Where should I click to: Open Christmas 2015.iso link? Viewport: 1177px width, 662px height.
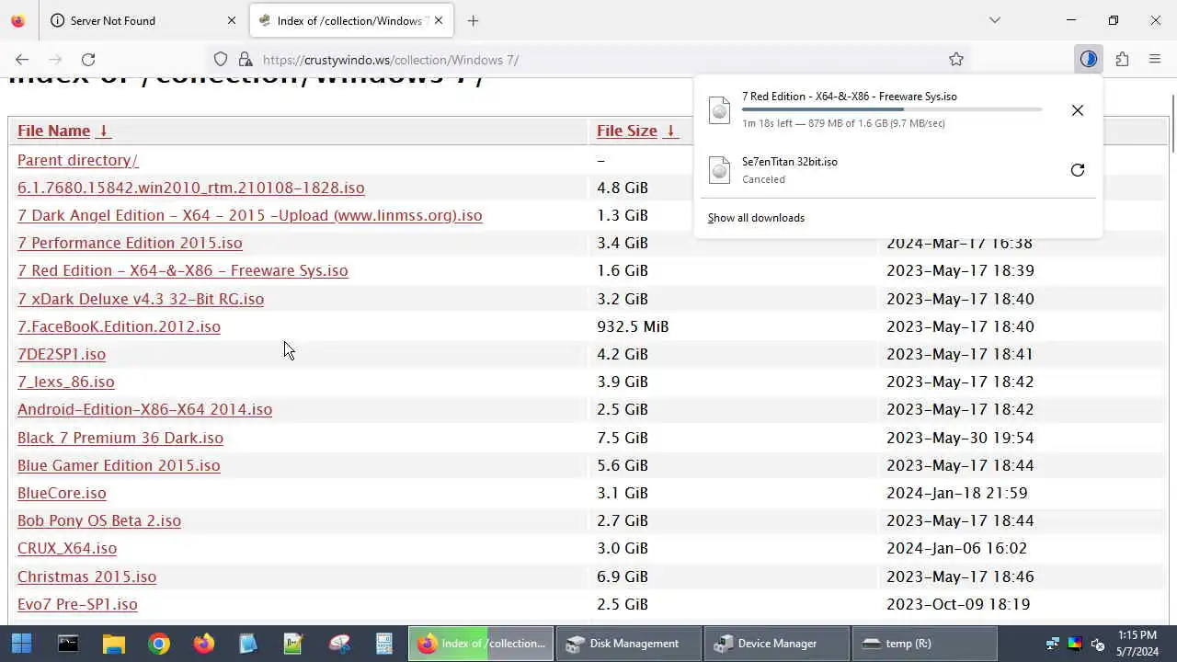[x=86, y=576]
